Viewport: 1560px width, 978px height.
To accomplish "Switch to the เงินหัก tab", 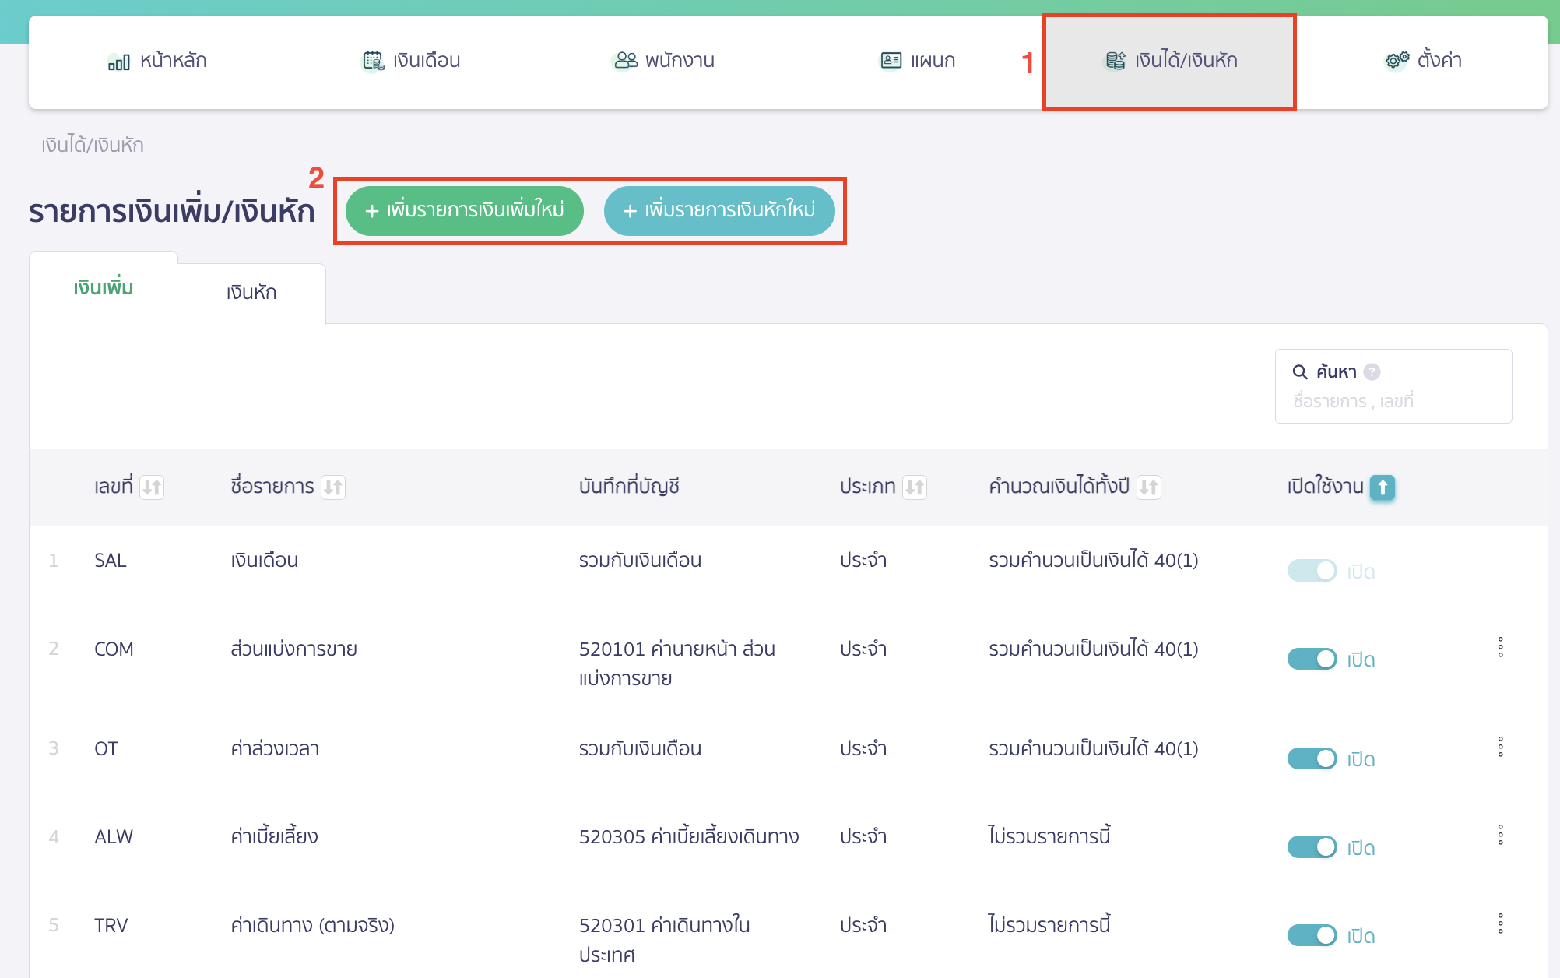I will click(x=251, y=293).
